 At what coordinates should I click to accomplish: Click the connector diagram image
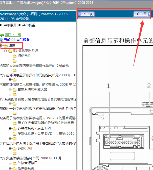[x=118, y=108]
